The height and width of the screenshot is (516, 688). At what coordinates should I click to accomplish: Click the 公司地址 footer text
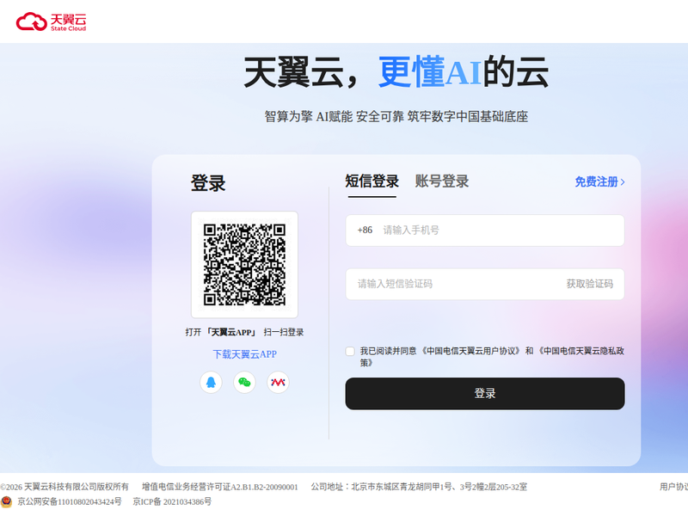(419, 487)
